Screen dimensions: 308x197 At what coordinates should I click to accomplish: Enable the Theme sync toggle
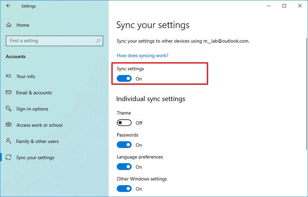coord(124,123)
